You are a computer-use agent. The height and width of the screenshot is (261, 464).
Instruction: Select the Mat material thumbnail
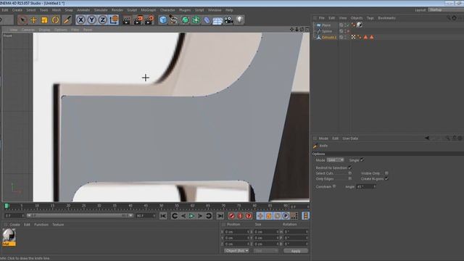point(9,237)
